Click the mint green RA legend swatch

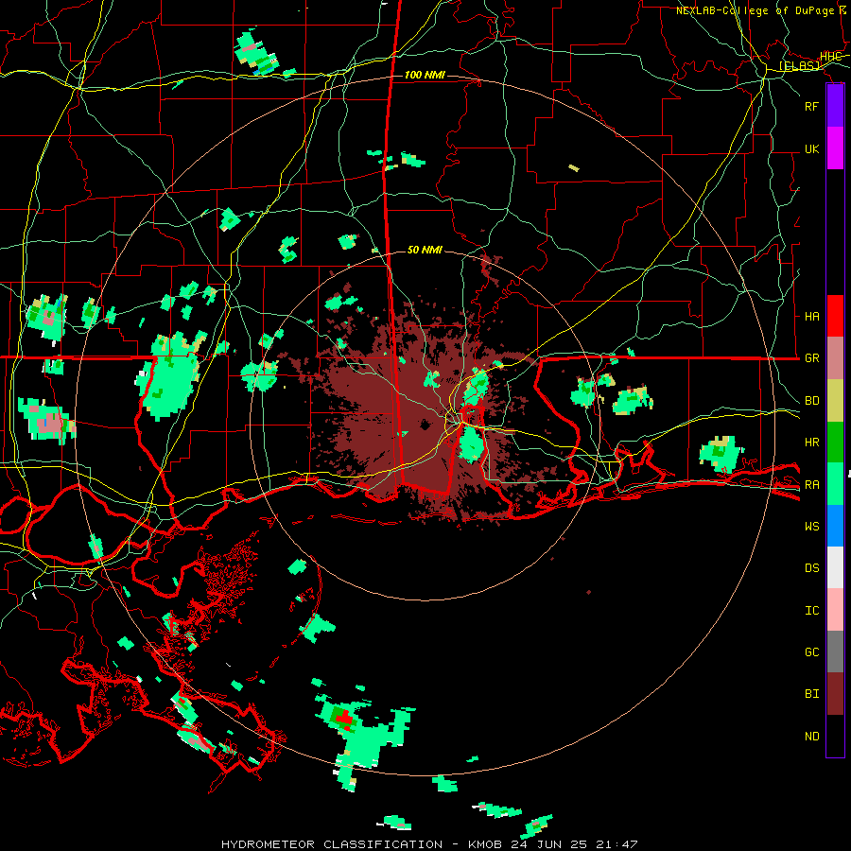click(835, 484)
